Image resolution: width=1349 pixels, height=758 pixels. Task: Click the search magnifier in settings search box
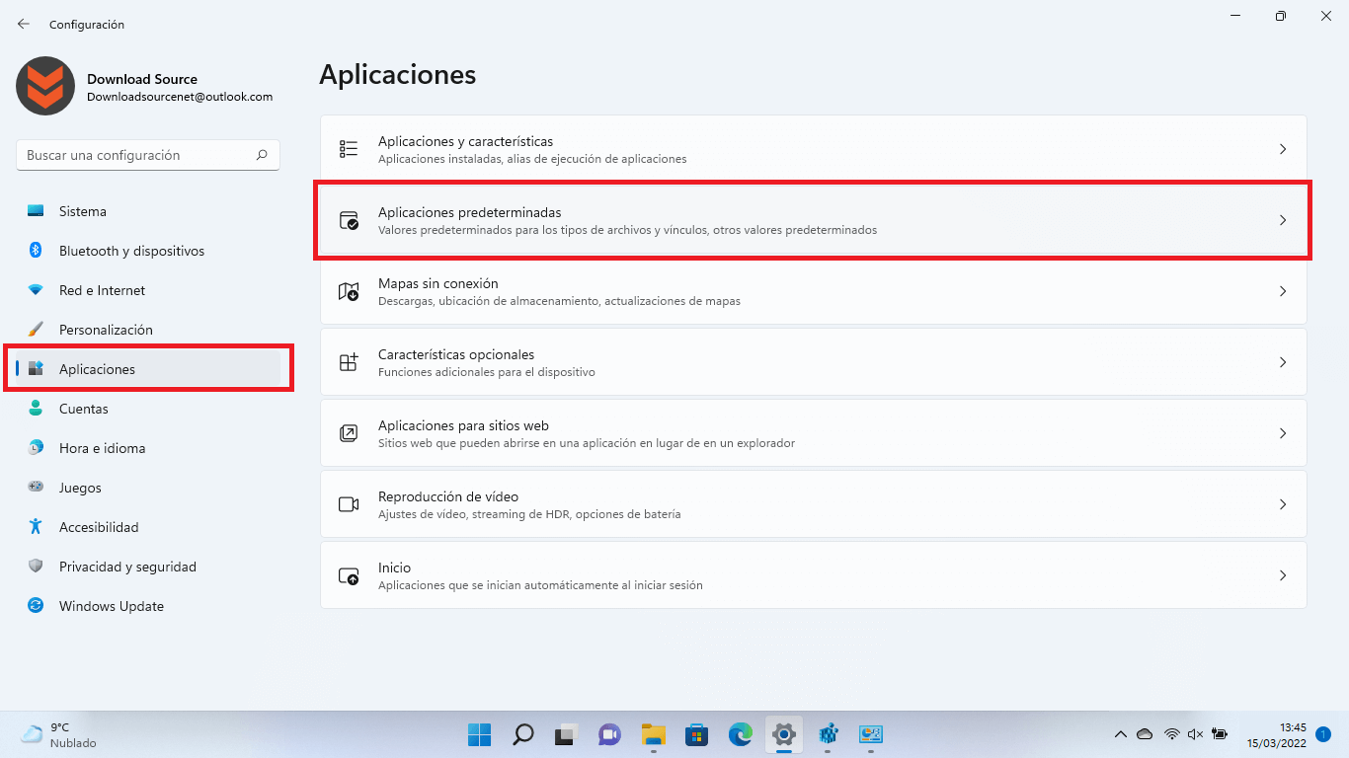pyautogui.click(x=262, y=155)
